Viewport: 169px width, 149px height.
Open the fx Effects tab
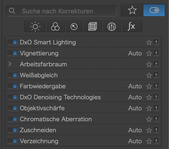tap(131, 27)
